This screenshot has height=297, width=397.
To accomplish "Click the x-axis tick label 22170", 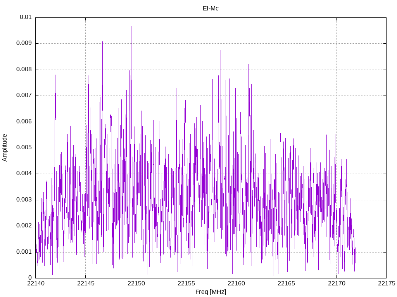I will [x=336, y=283].
